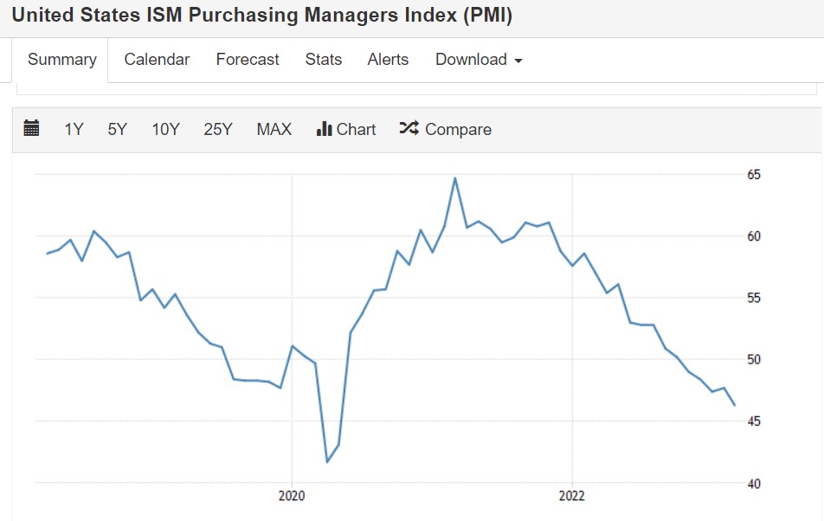Screen dimensions: 824x521
Task: Click the 2022 x-axis label
Action: 572,496
